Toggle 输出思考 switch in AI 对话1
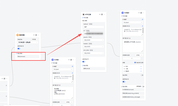Screen dimensions: 178x106 pyautogui.click(x=142, y=75)
